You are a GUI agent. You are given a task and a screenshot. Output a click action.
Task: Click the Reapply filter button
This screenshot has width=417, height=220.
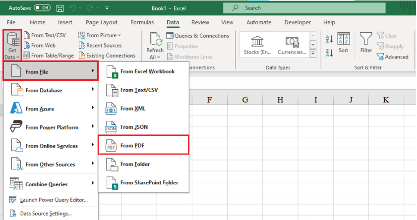coord(390,46)
